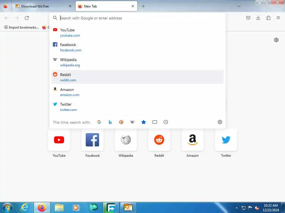Open the Firefox View pinned tab icon
Screen dimensions: 285x213
click(6, 6)
